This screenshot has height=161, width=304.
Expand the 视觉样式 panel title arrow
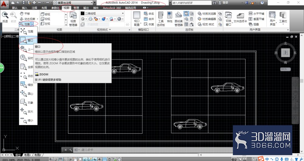coord(110,30)
